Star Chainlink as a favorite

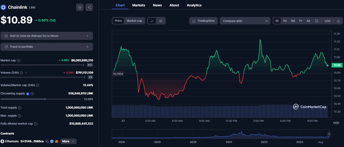tap(80, 7)
